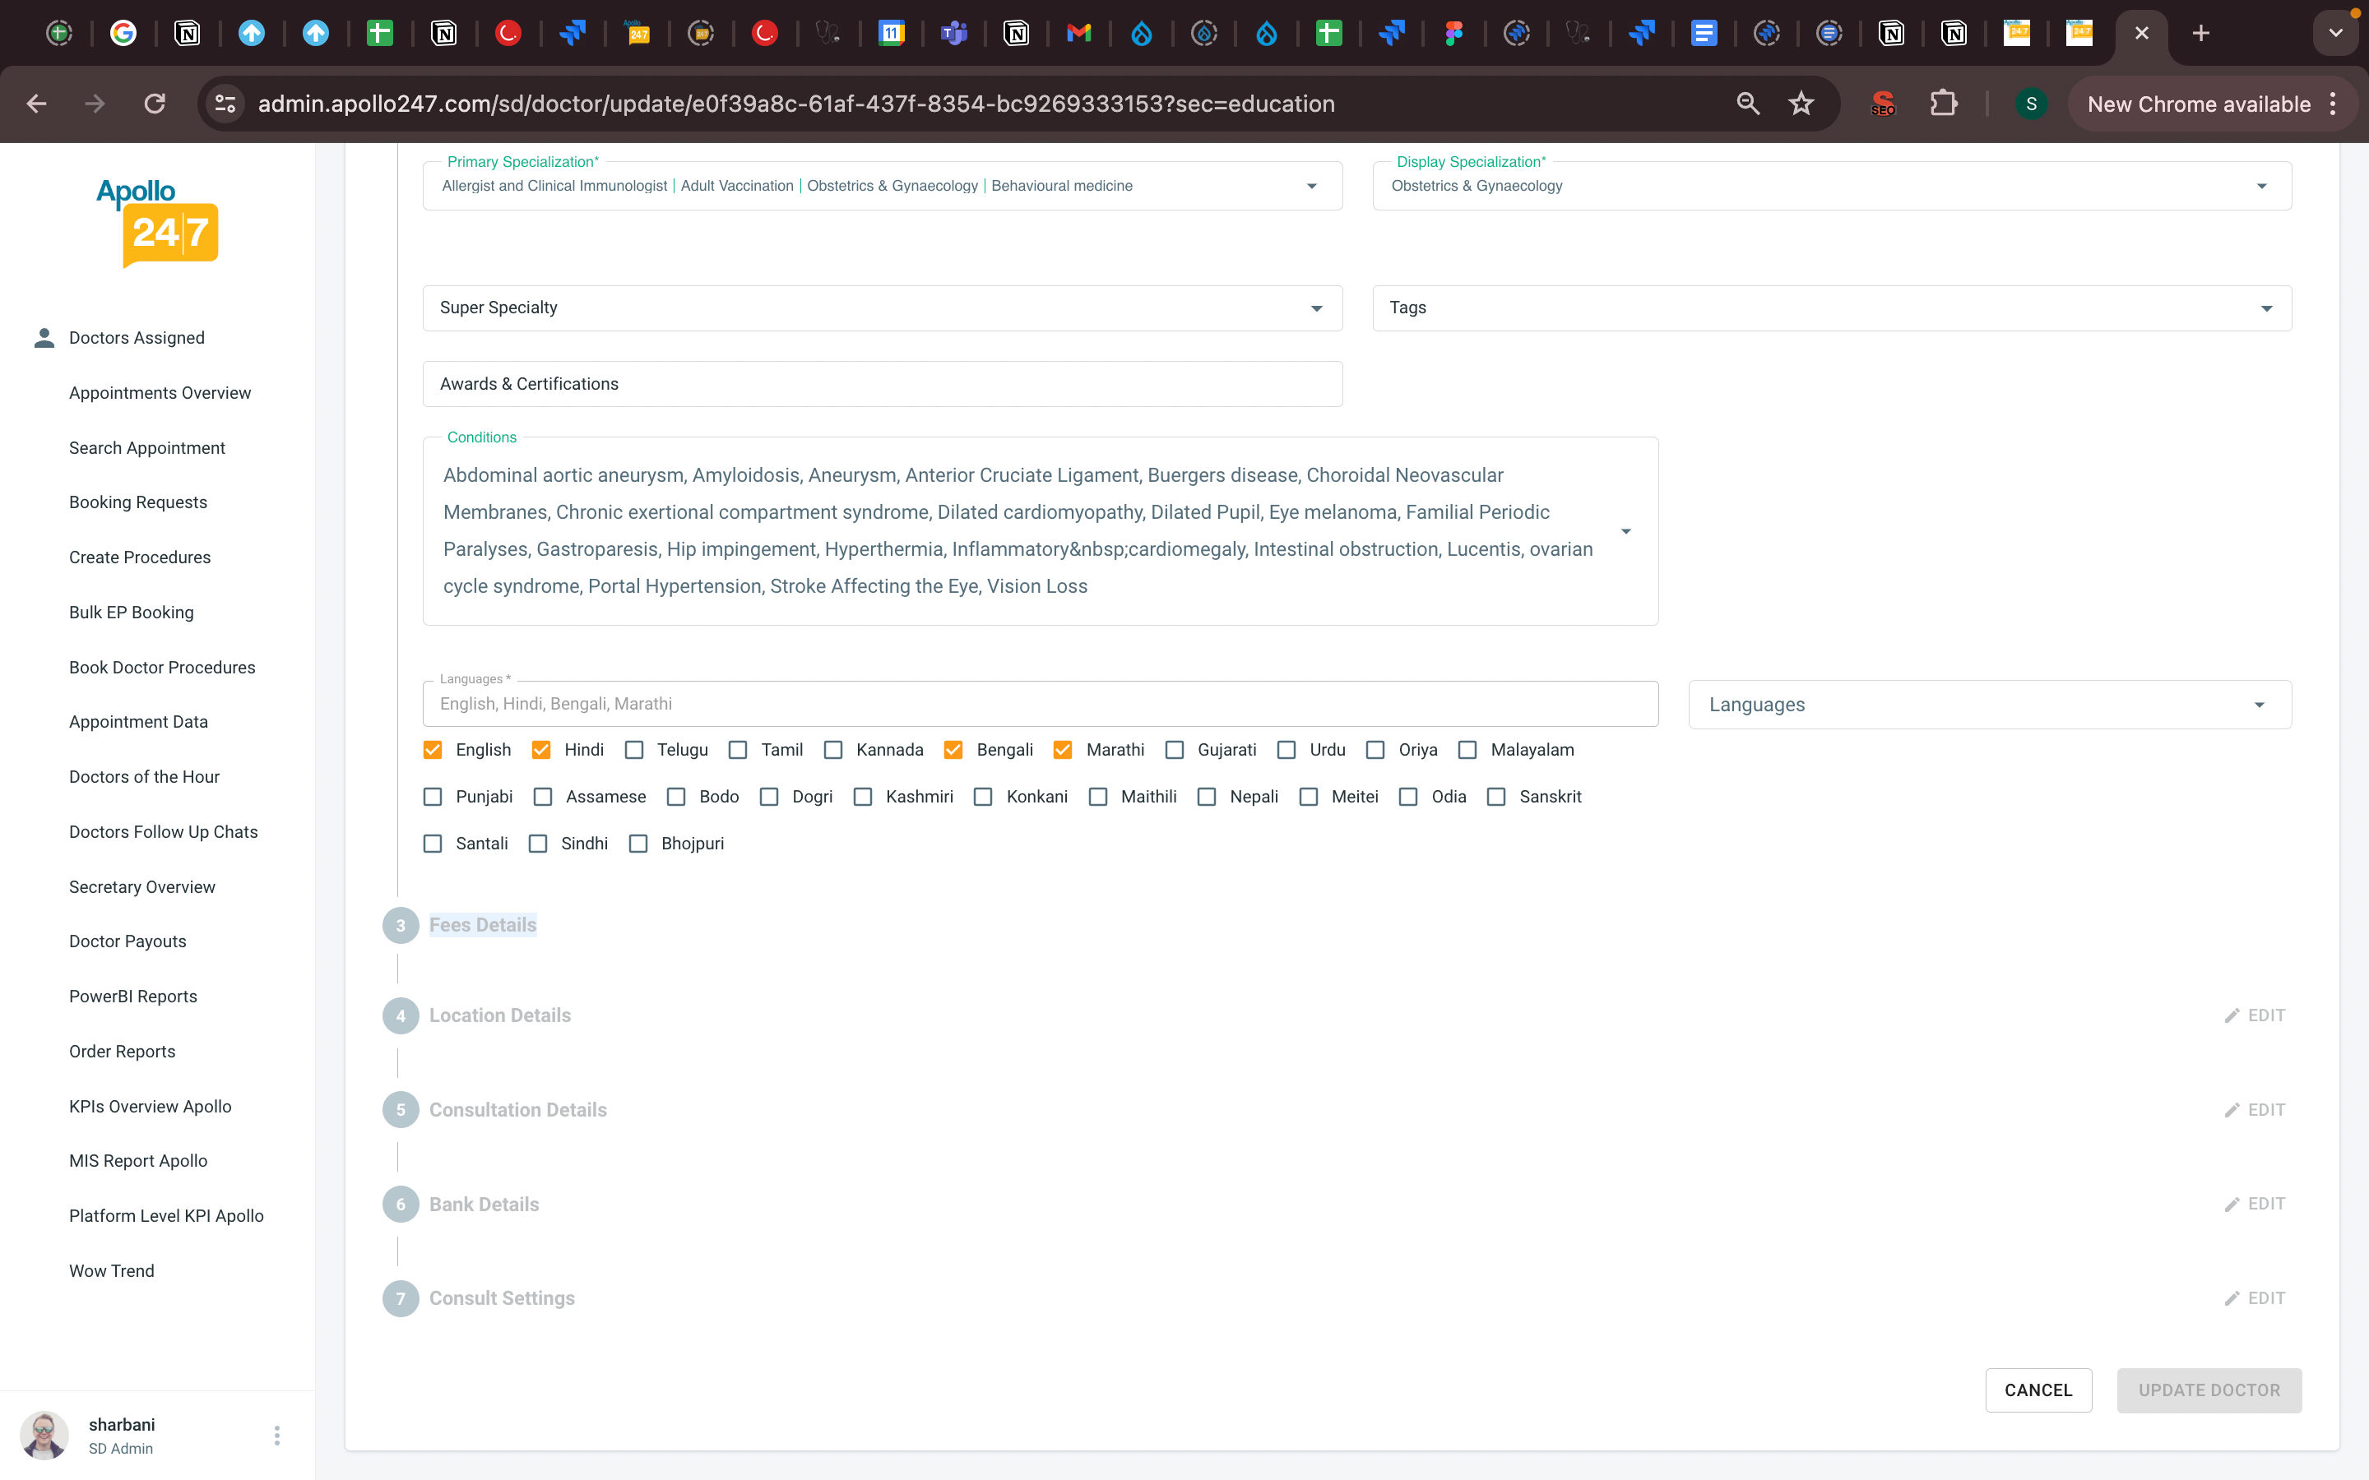Viewport: 2369px width, 1480px height.
Task: Click the Awards & Certifications input field
Action: 881,384
